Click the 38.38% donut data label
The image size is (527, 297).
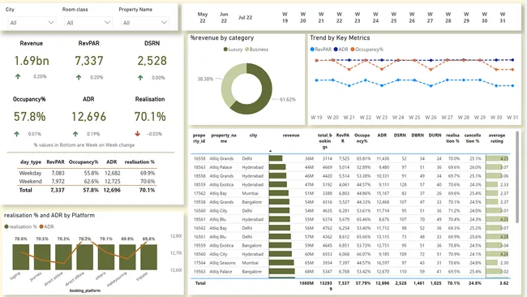(205, 79)
